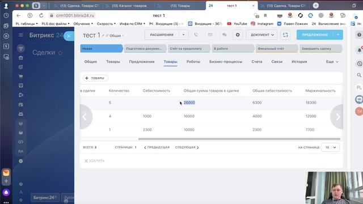Click the УДАЛИТЬ delete button
The height and width of the screenshot is (204, 363).
click(x=95, y=161)
